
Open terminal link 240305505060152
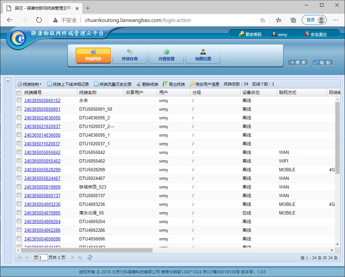pyautogui.click(x=42, y=101)
